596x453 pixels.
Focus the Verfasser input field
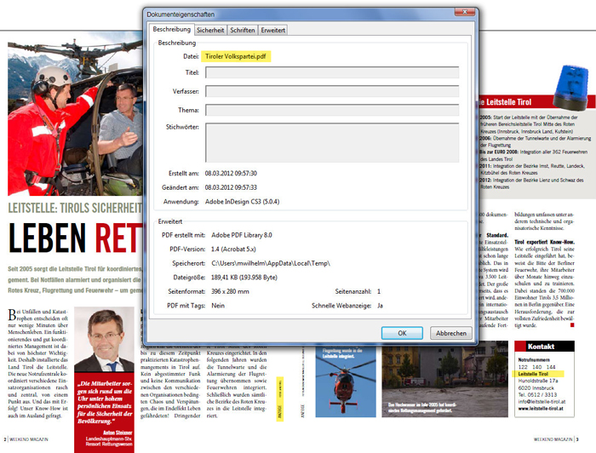[x=332, y=91]
